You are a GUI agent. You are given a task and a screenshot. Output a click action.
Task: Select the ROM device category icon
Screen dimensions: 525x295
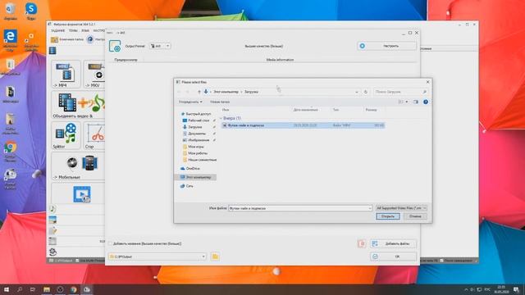coord(52,241)
